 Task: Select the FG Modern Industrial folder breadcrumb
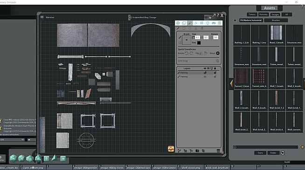pyautogui.click(x=251, y=20)
